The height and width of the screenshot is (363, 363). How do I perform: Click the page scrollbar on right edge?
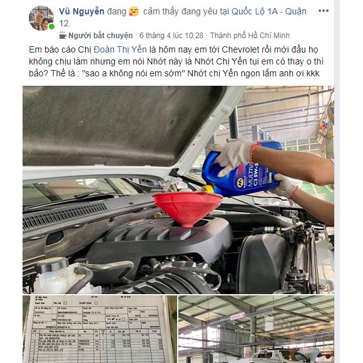tap(337, 181)
